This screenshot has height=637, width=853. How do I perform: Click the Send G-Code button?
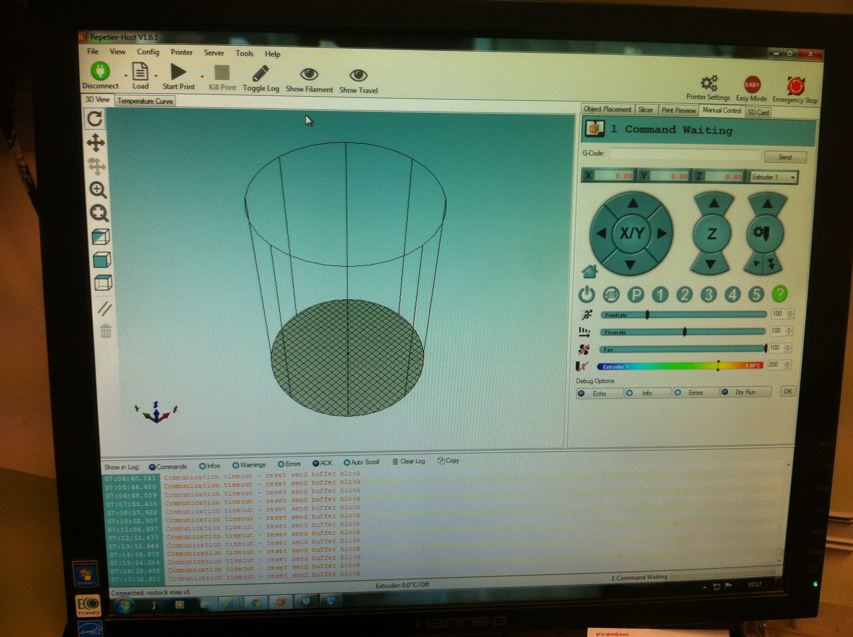[x=785, y=157]
